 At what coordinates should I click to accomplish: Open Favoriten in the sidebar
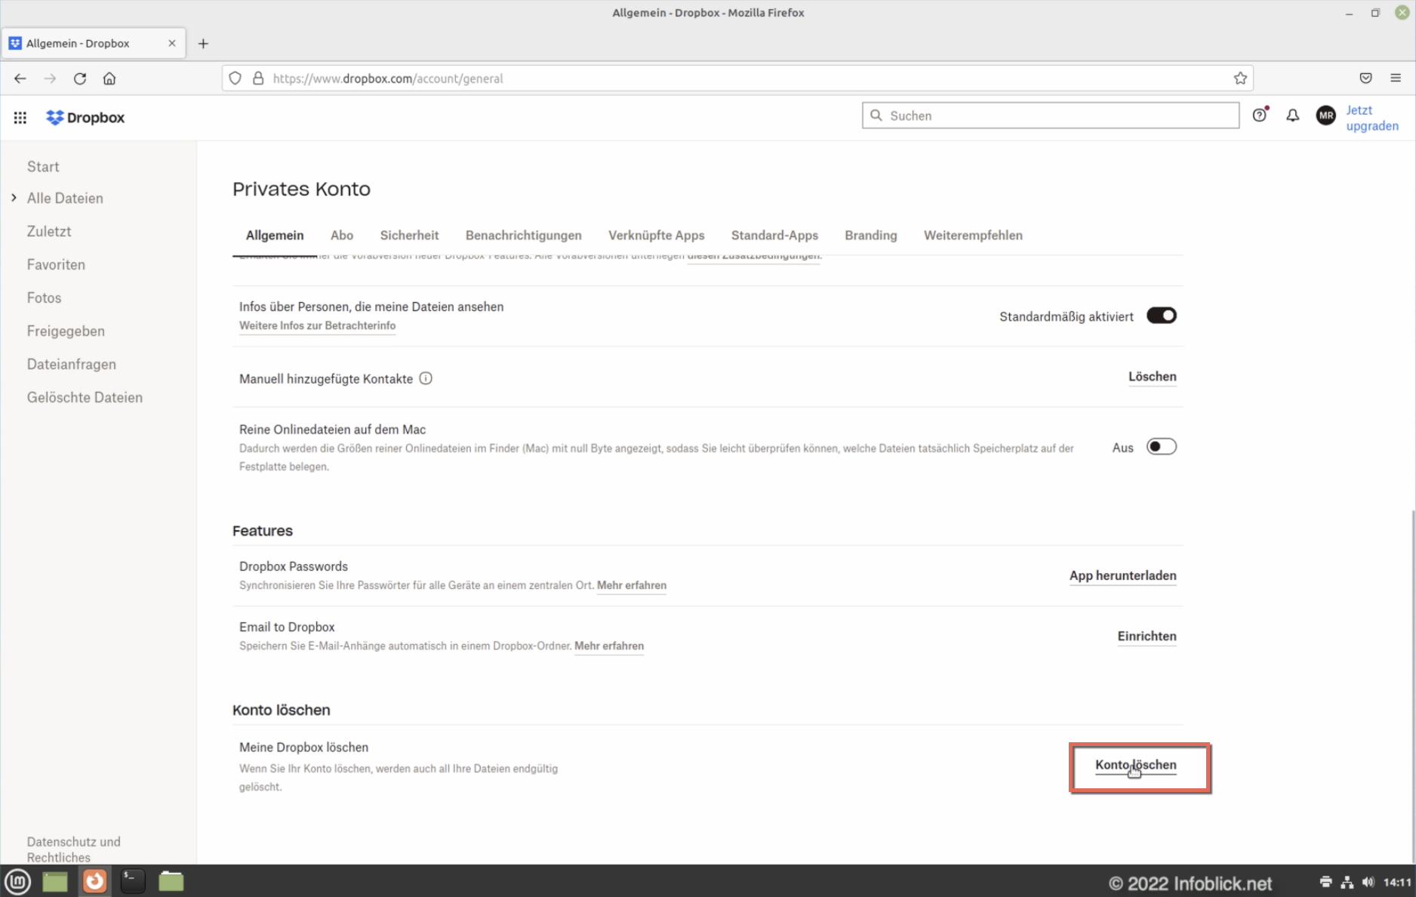click(56, 265)
